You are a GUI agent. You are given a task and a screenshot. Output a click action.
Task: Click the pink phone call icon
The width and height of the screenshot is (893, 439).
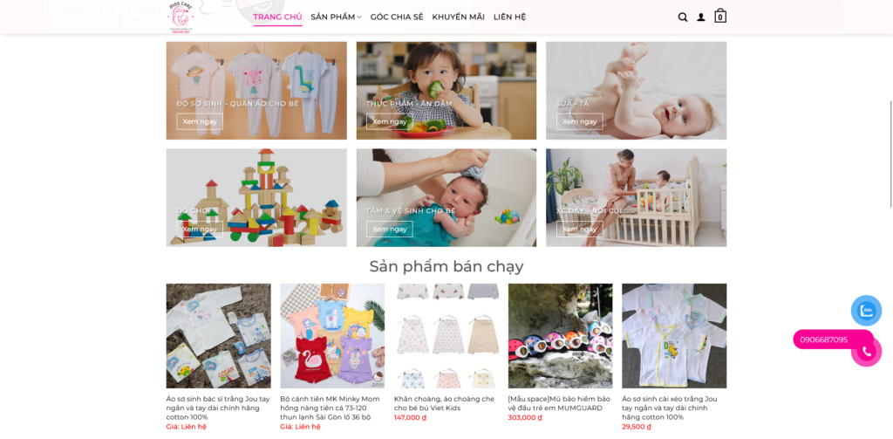[868, 352]
